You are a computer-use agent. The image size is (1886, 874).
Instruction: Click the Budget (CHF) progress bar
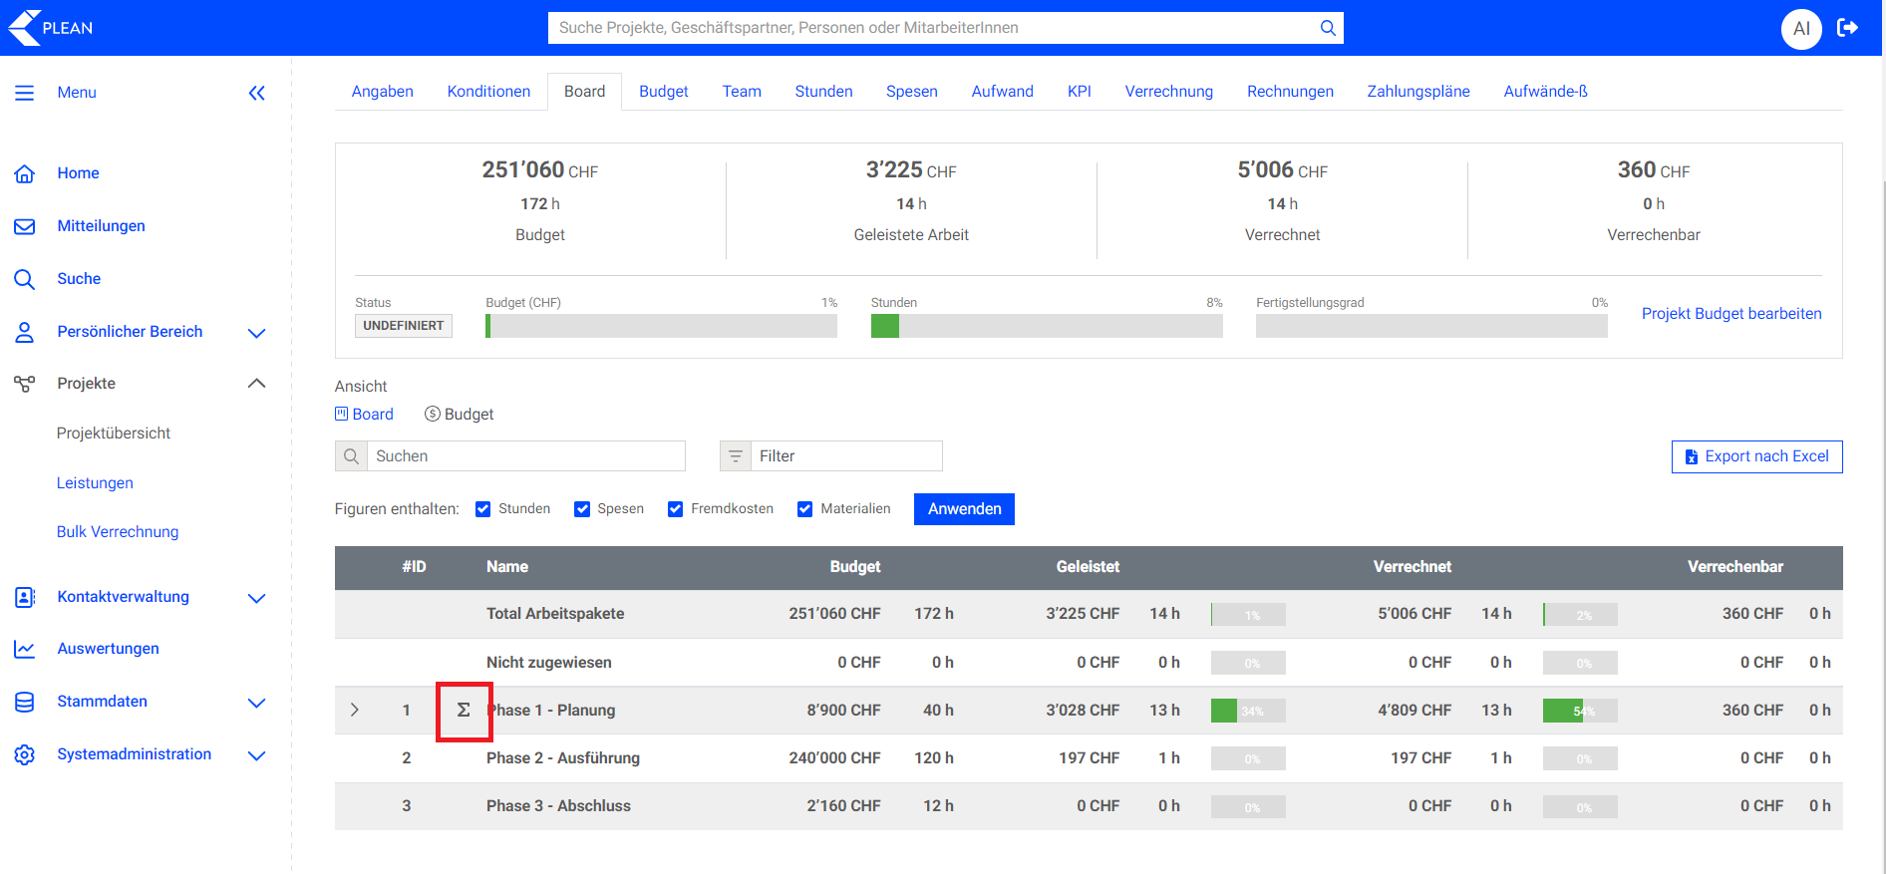click(661, 326)
